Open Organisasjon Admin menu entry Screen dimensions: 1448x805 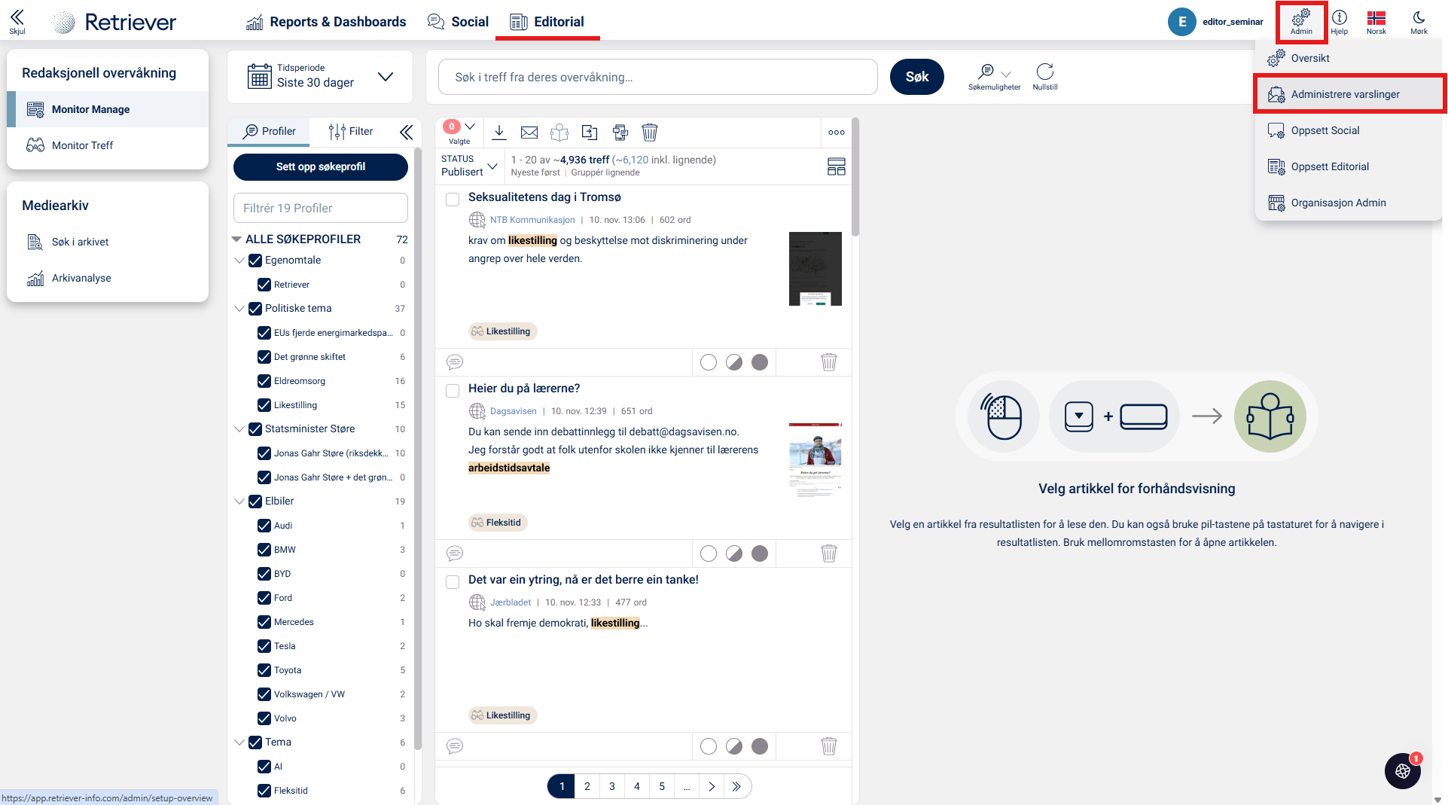(1349, 203)
